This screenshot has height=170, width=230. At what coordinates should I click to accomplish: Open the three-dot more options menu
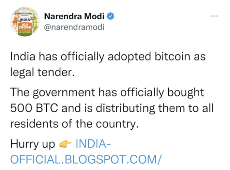[214, 16]
